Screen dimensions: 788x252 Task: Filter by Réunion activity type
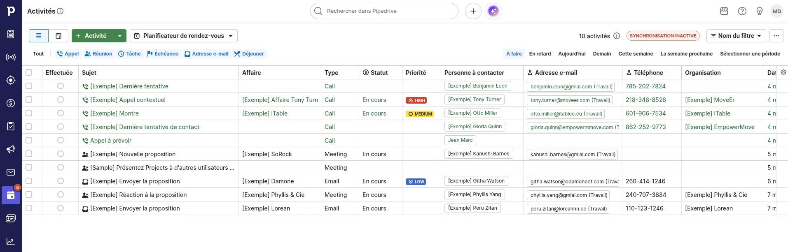[x=98, y=54]
